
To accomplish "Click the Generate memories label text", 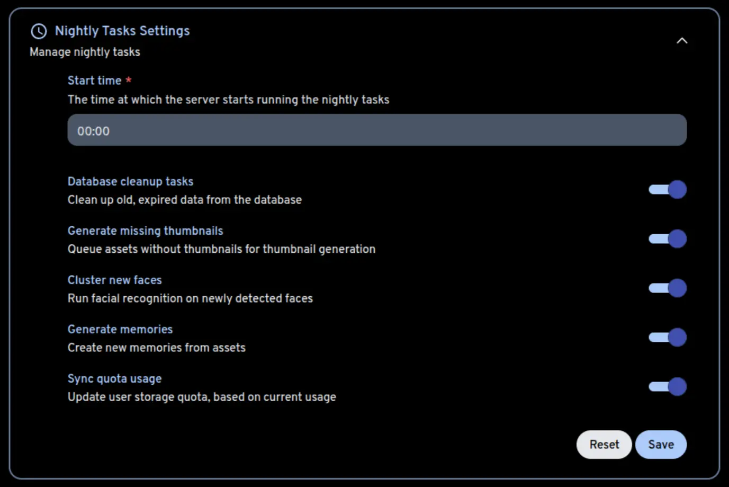I will [x=120, y=330].
